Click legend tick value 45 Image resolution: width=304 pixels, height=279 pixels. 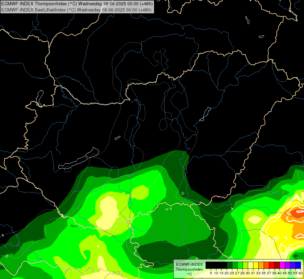tap(285, 273)
